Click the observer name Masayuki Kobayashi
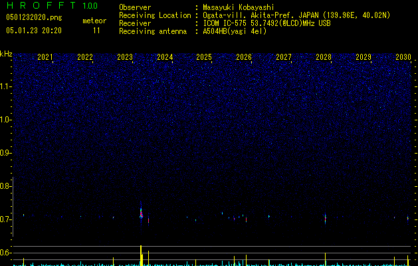Viewport: 418px width, 266px height. click(x=239, y=7)
